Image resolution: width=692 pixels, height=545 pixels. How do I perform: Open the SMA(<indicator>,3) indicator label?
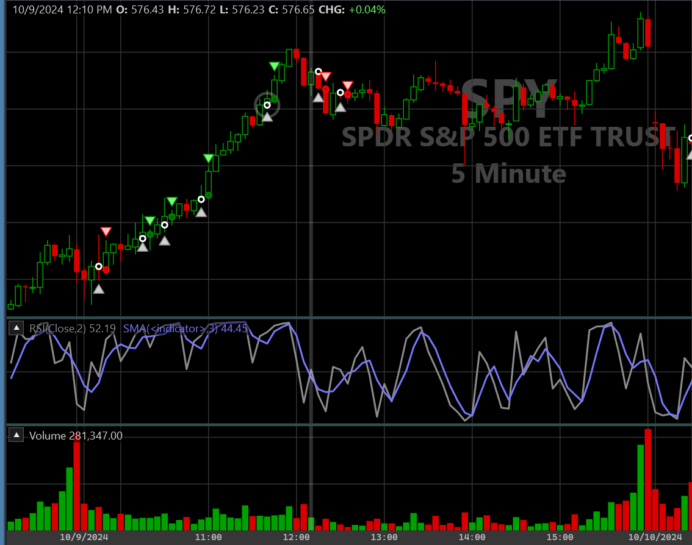pyautogui.click(x=184, y=329)
